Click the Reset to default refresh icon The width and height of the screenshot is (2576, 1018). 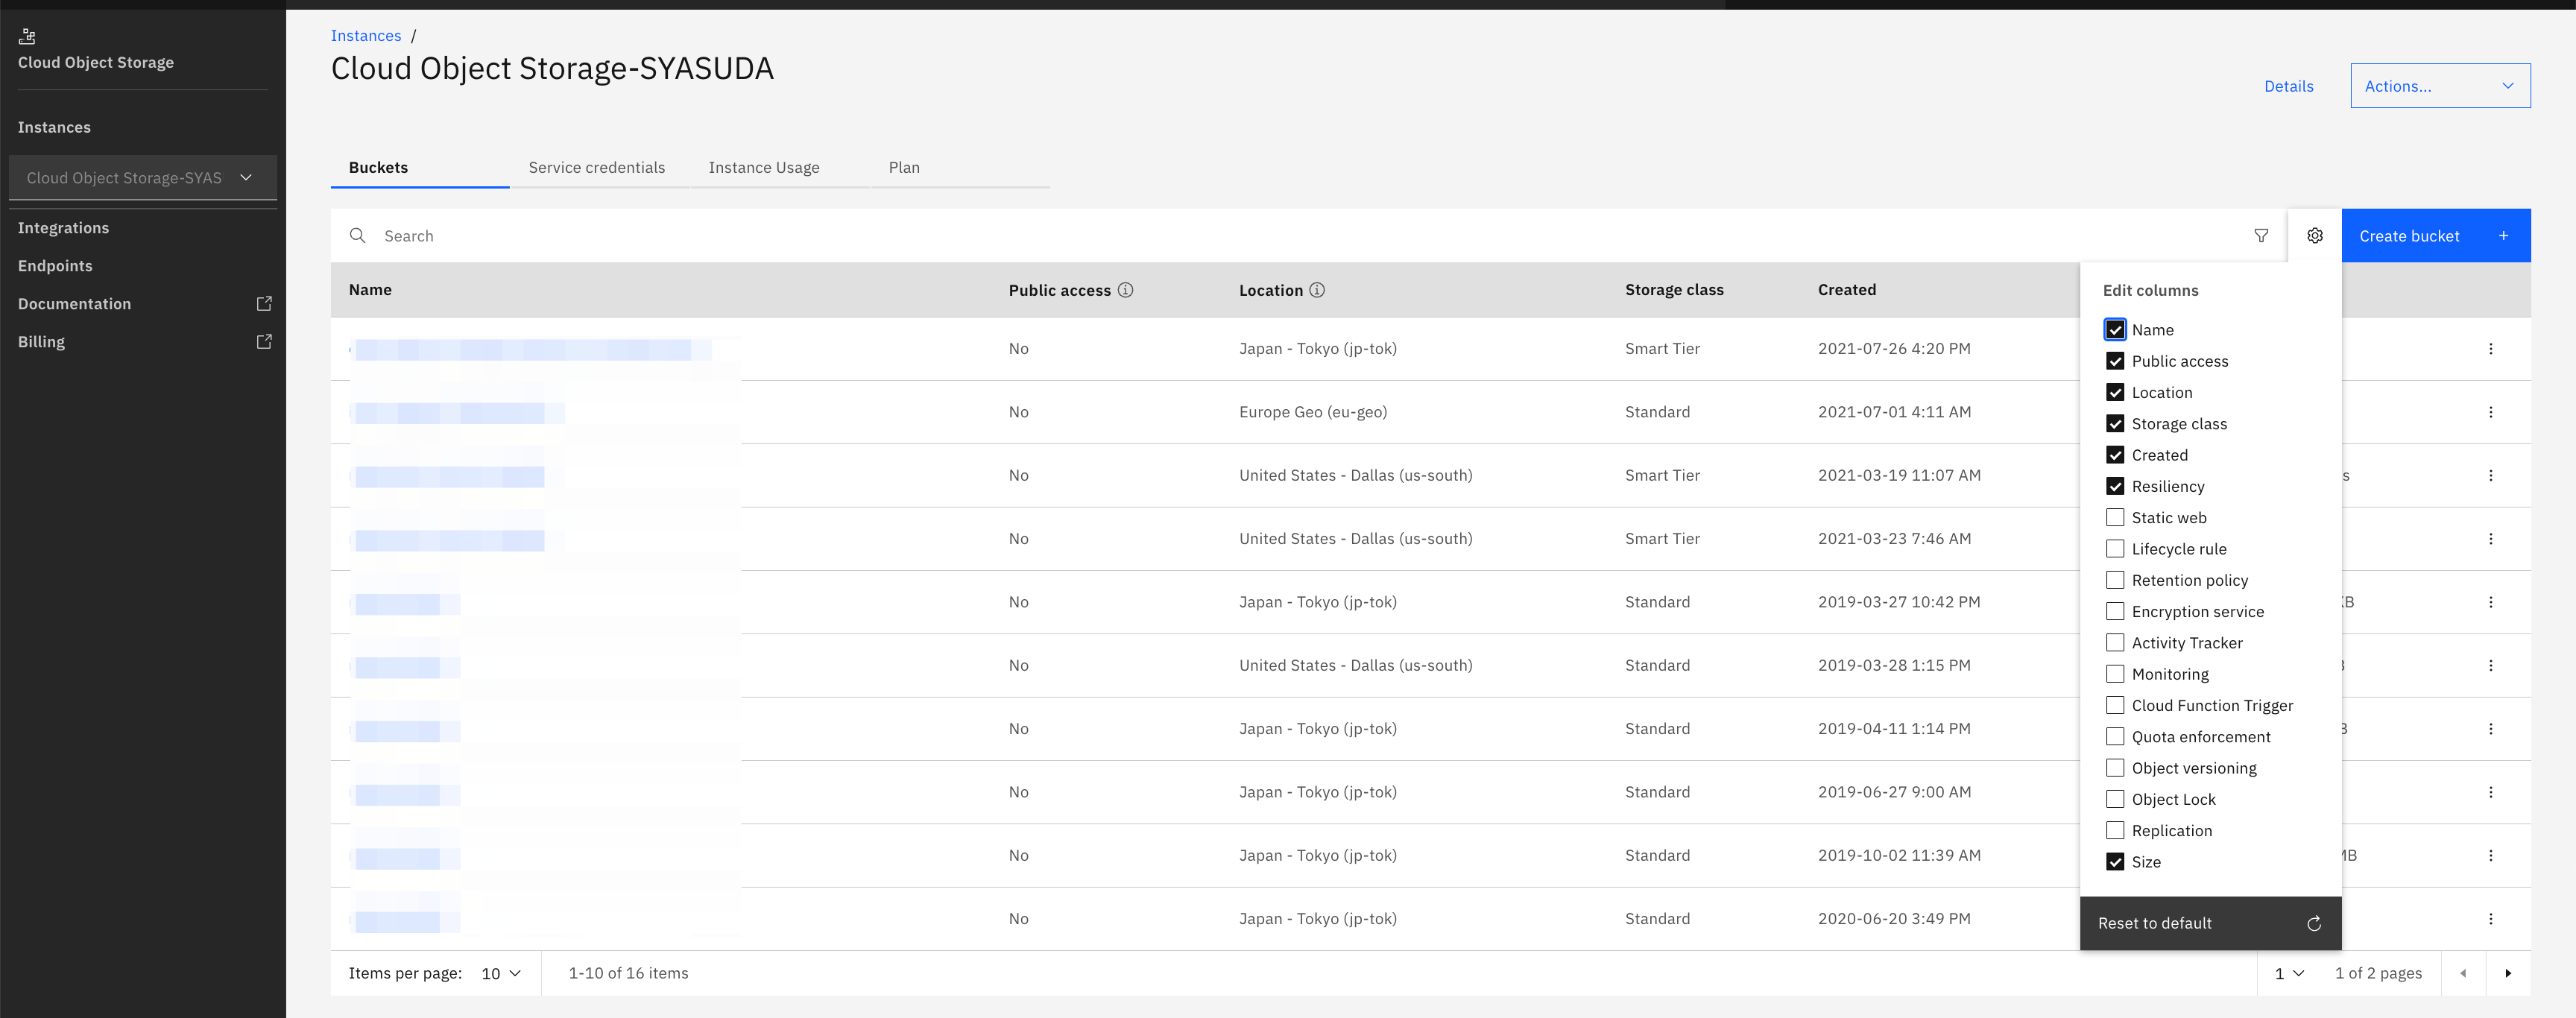tap(2313, 924)
